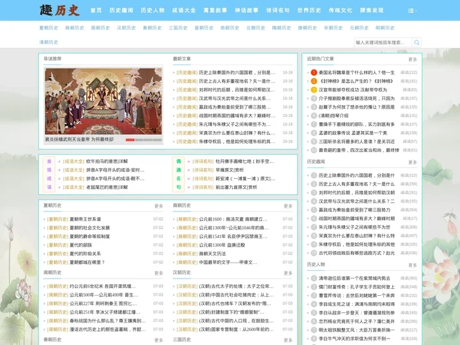Open poem entry 早雁原文|赏析

point(229,170)
